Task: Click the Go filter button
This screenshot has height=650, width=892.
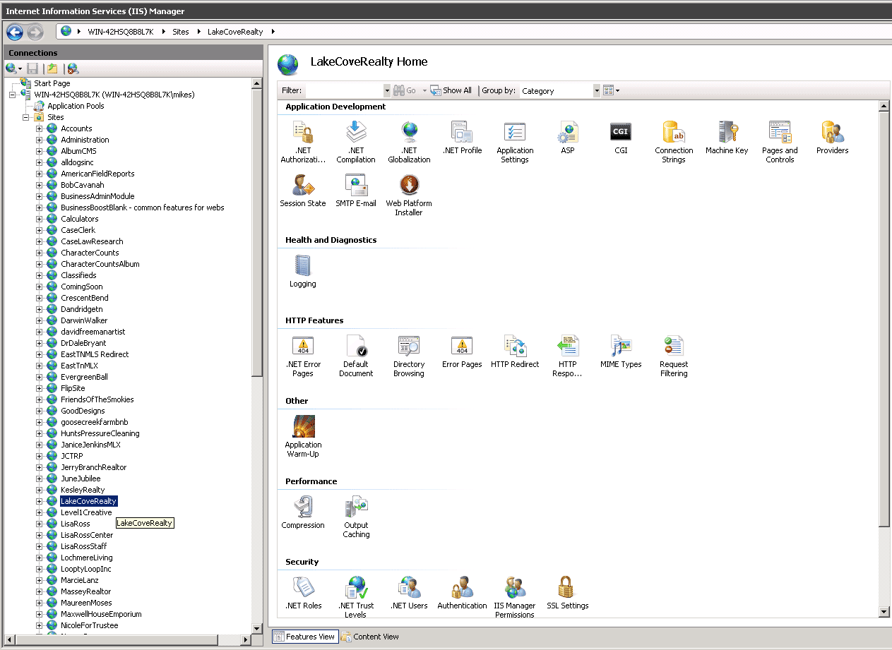Action: (405, 90)
